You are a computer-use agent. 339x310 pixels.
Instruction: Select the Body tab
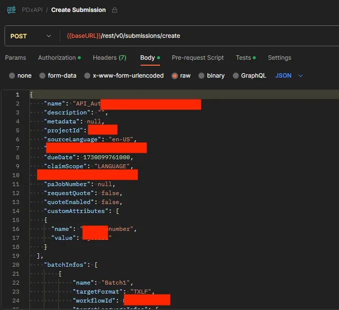pyautogui.click(x=150, y=58)
